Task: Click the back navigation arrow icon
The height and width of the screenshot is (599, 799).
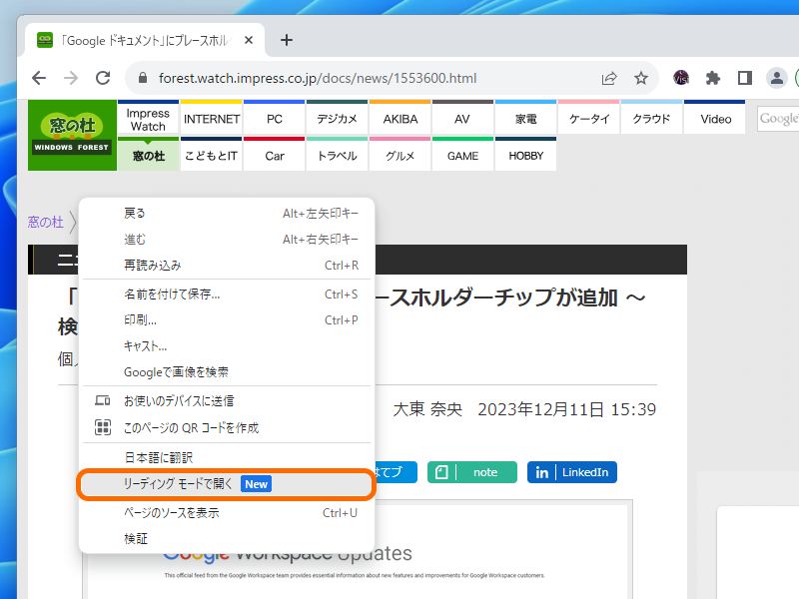Action: point(37,77)
